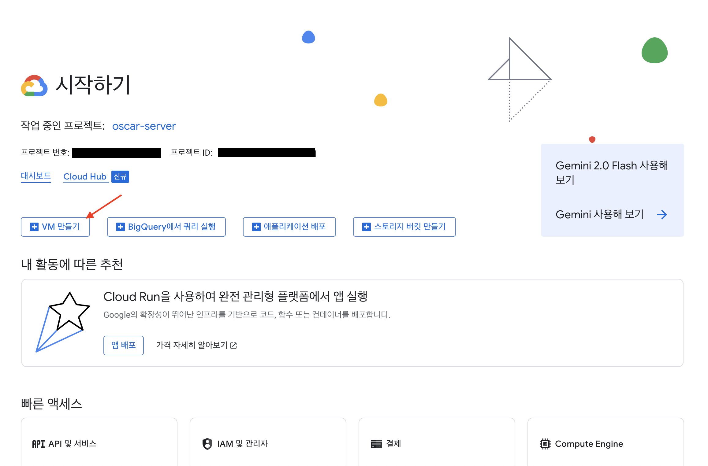
Task: Click external link icon after 가격 자세히 알아보기
Action: coord(234,346)
